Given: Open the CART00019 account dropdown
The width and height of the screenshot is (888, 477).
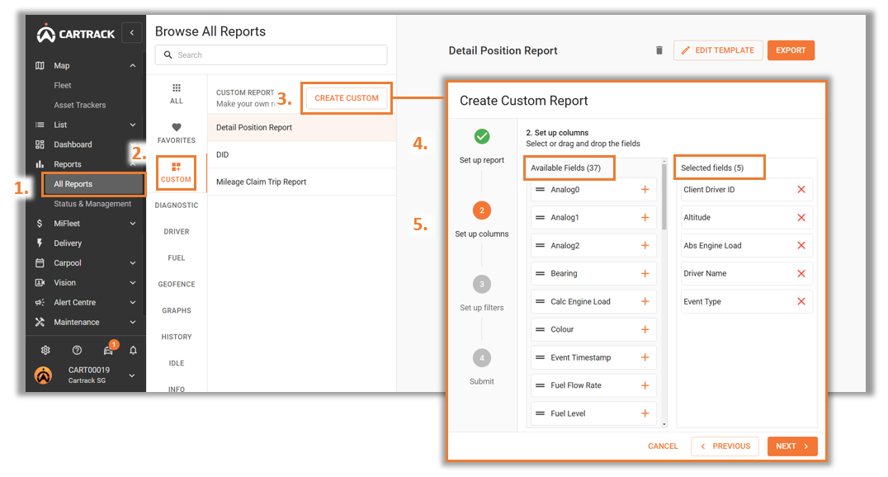Looking at the screenshot, I should click(x=133, y=375).
